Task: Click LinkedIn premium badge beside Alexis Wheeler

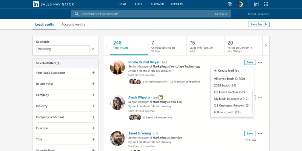Action: click(x=161, y=97)
